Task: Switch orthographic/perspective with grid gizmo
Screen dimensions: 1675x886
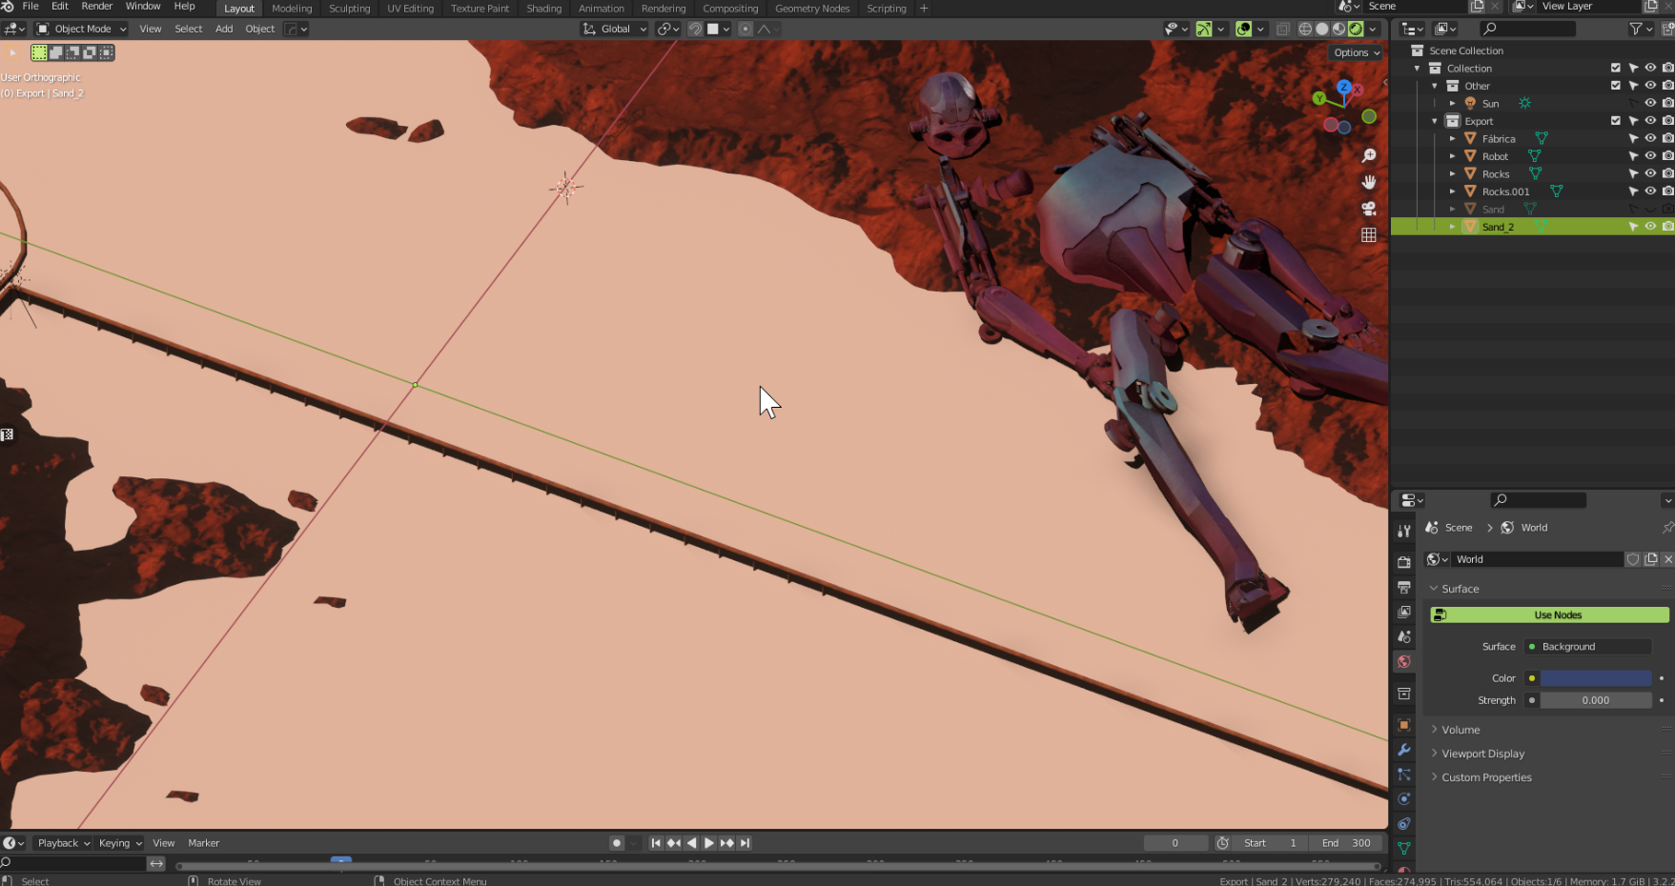Action: tap(1369, 235)
